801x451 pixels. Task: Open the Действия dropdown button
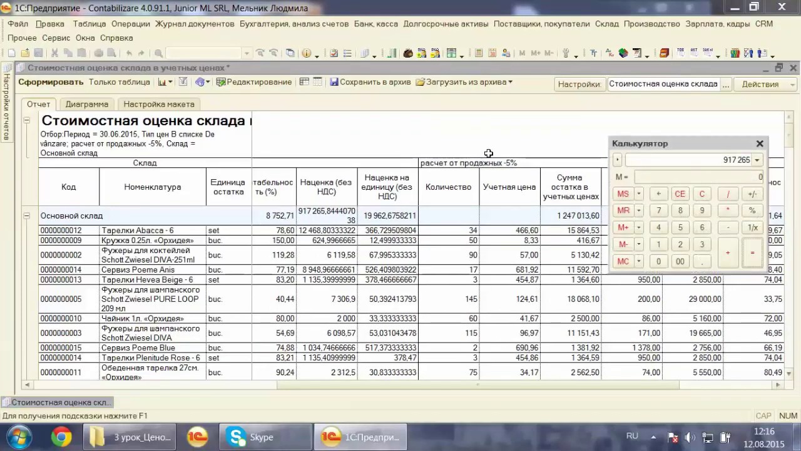[x=765, y=84]
